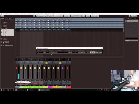
Task: Open the File menu
Action: [x=3, y=14]
